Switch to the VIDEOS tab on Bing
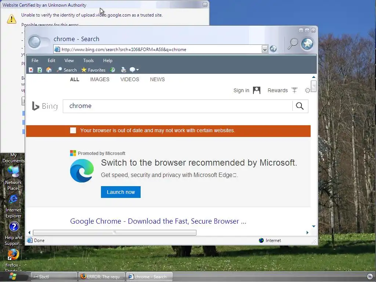This screenshot has width=376, height=282. tap(130, 79)
